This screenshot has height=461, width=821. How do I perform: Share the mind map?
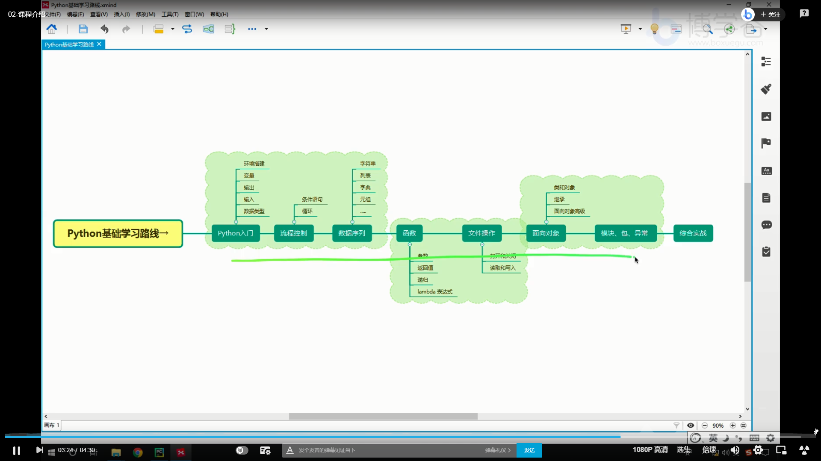pos(729,29)
